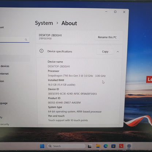Open the security section in sidebar

coord(5,124)
